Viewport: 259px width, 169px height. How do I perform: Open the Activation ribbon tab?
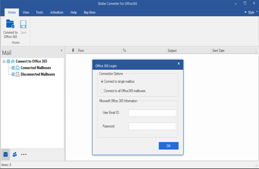pyautogui.click(x=57, y=12)
